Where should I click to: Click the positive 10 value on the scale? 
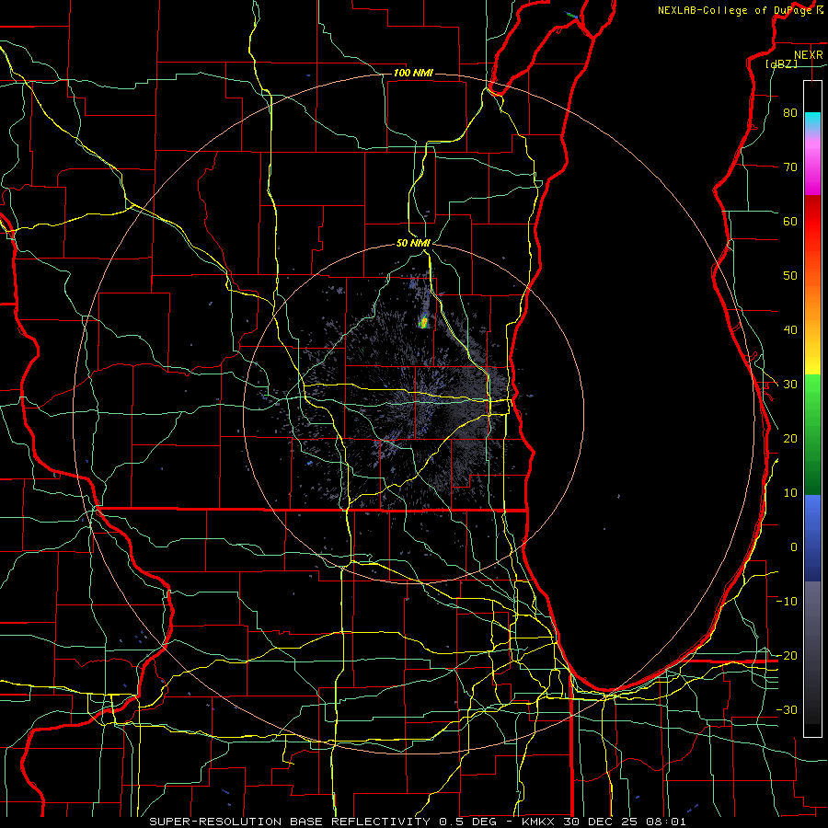click(790, 493)
